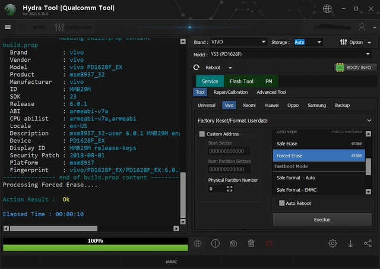Take screenshot with camera icon
380x269 pixels.
[233, 243]
